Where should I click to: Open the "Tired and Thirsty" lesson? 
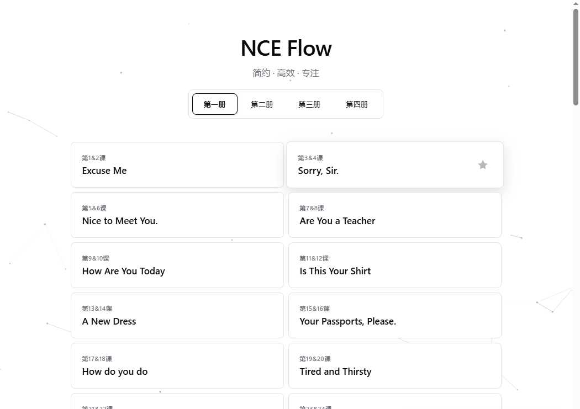coord(394,365)
